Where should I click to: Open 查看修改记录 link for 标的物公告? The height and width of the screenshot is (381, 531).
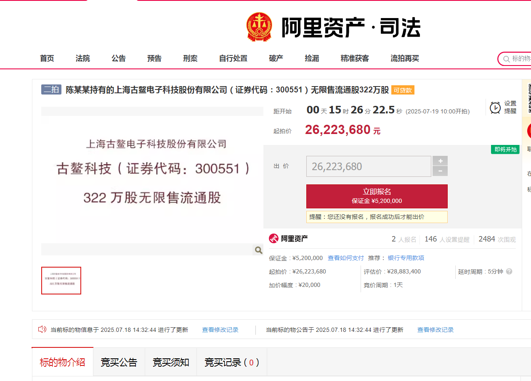435,330
